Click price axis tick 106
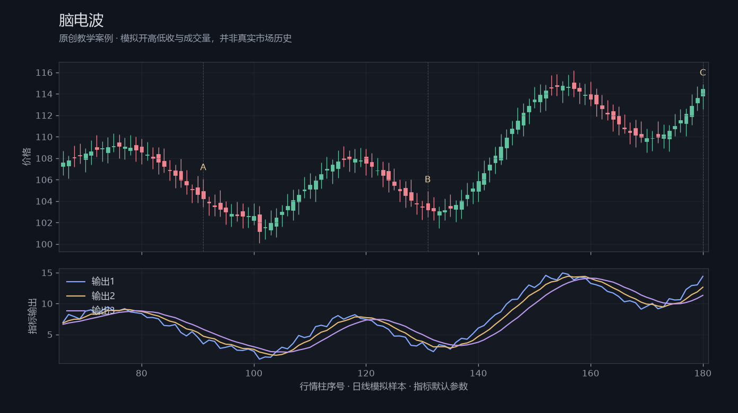This screenshot has height=413, width=738. point(45,180)
